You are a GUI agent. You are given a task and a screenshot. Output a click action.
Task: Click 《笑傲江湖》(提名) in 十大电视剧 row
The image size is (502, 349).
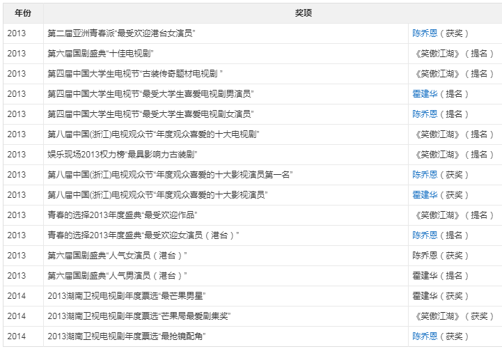pyautogui.click(x=454, y=134)
